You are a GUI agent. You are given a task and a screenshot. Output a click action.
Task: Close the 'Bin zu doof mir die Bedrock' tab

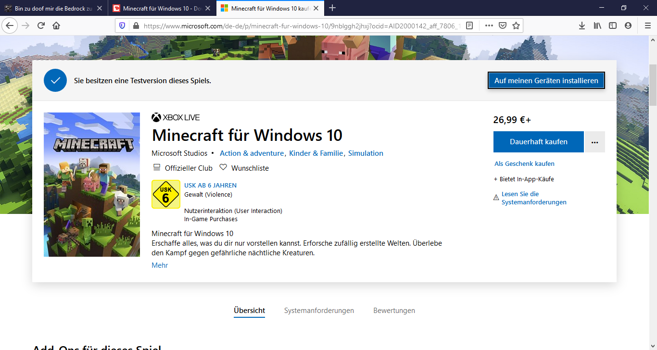point(100,8)
